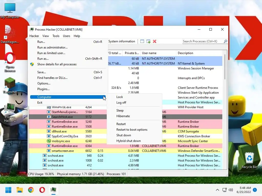Open the Hacker menu
The height and width of the screenshot is (196, 262).
pos(34,36)
